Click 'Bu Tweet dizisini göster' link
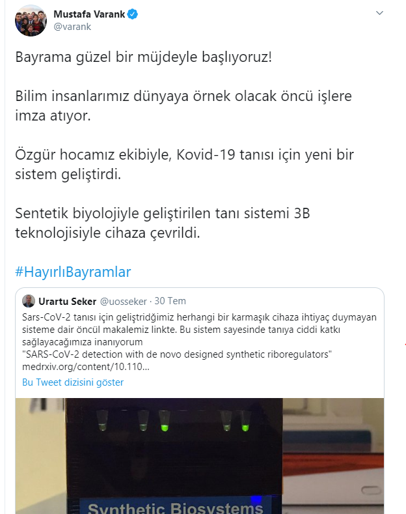406x514 pixels. click(73, 382)
